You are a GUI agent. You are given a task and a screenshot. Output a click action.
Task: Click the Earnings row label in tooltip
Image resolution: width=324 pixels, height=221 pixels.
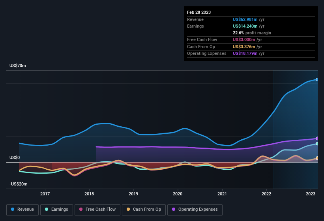pyautogui.click(x=195, y=26)
